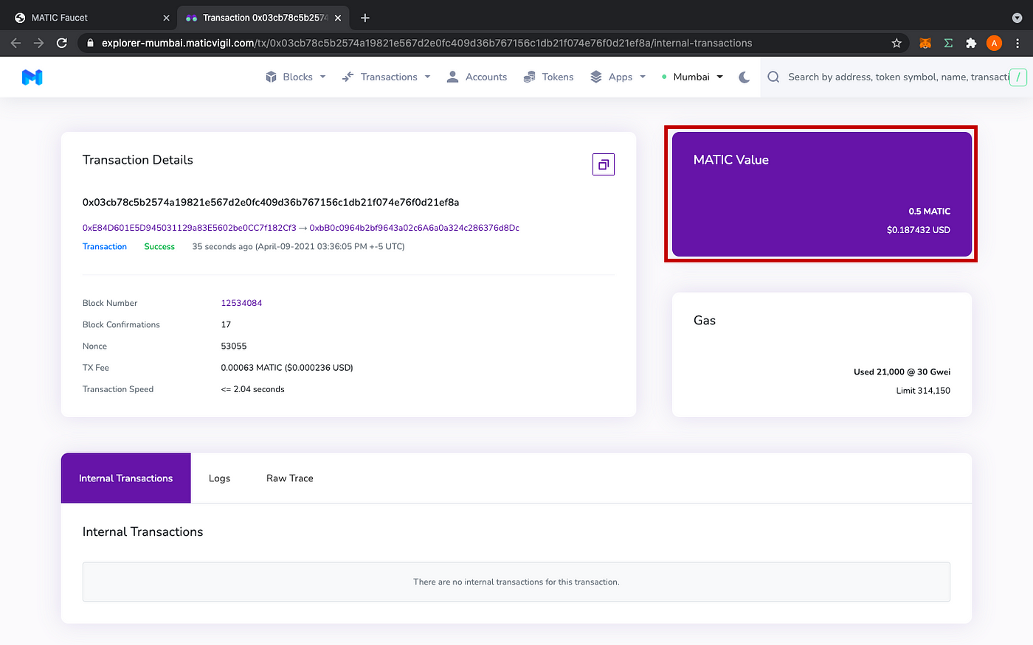Click the $0.187432 USD value

pos(919,230)
